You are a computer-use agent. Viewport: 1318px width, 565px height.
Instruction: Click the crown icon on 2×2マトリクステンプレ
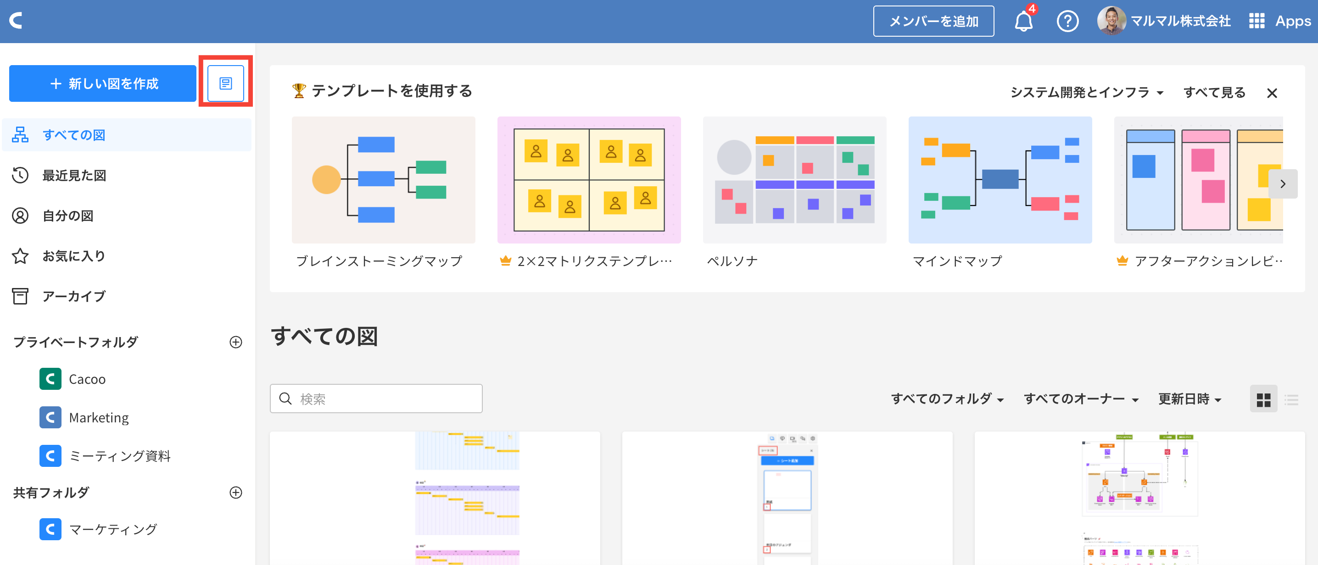506,261
